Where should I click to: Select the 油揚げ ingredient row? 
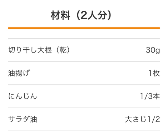[x=84, y=73]
